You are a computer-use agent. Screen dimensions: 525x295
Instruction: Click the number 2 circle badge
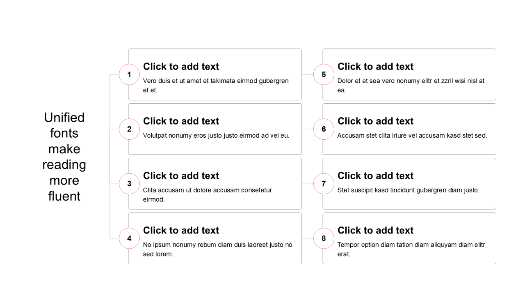(129, 129)
